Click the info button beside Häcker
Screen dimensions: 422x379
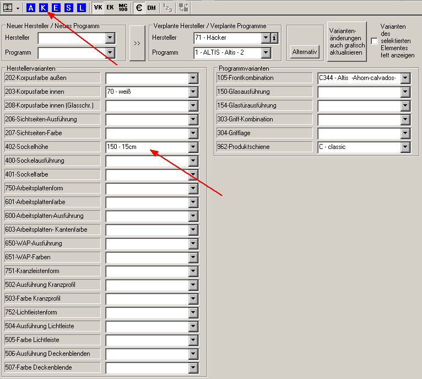[x=274, y=38]
